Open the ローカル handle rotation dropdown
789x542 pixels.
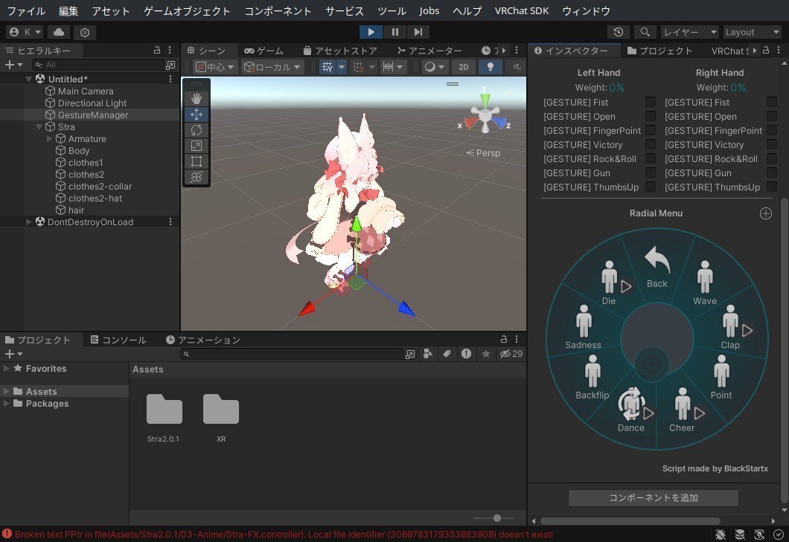pyautogui.click(x=272, y=67)
